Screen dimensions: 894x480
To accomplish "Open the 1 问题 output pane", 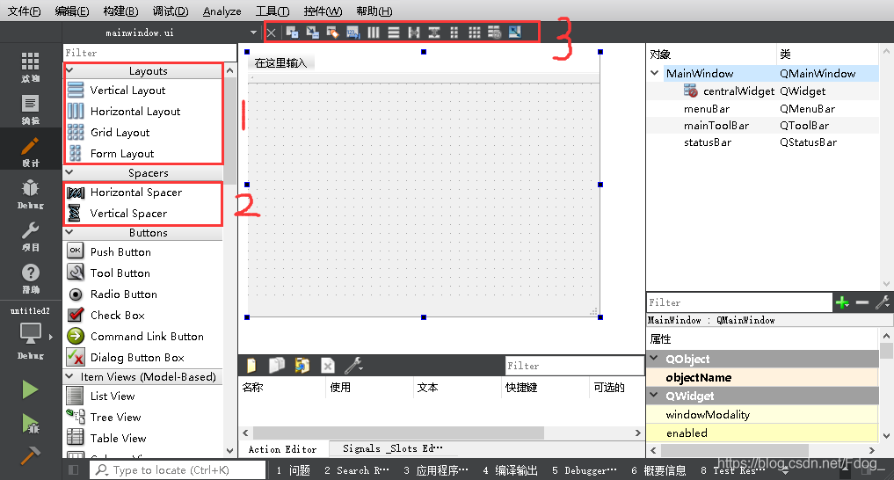I will (x=293, y=470).
